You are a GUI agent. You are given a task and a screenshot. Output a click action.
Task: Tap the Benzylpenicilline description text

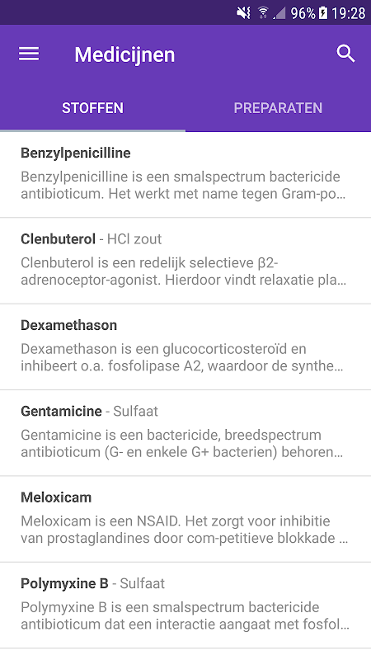click(x=183, y=185)
